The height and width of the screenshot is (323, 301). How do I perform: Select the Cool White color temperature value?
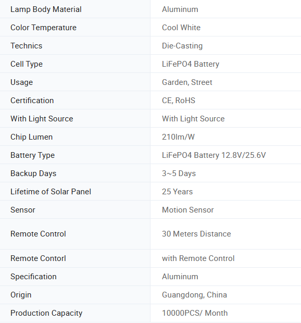point(181,28)
